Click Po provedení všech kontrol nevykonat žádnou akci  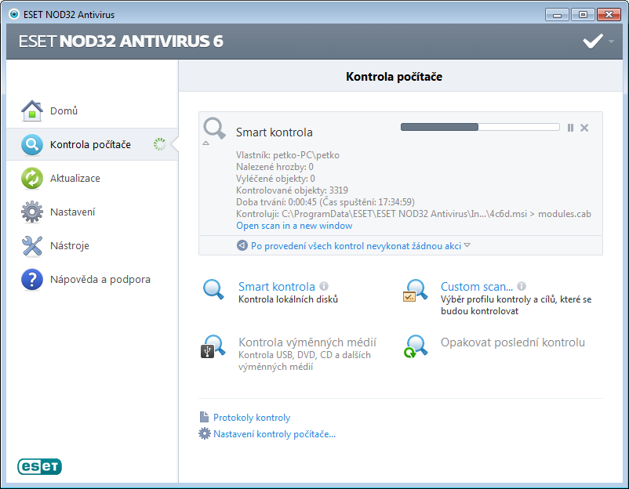pos(356,246)
